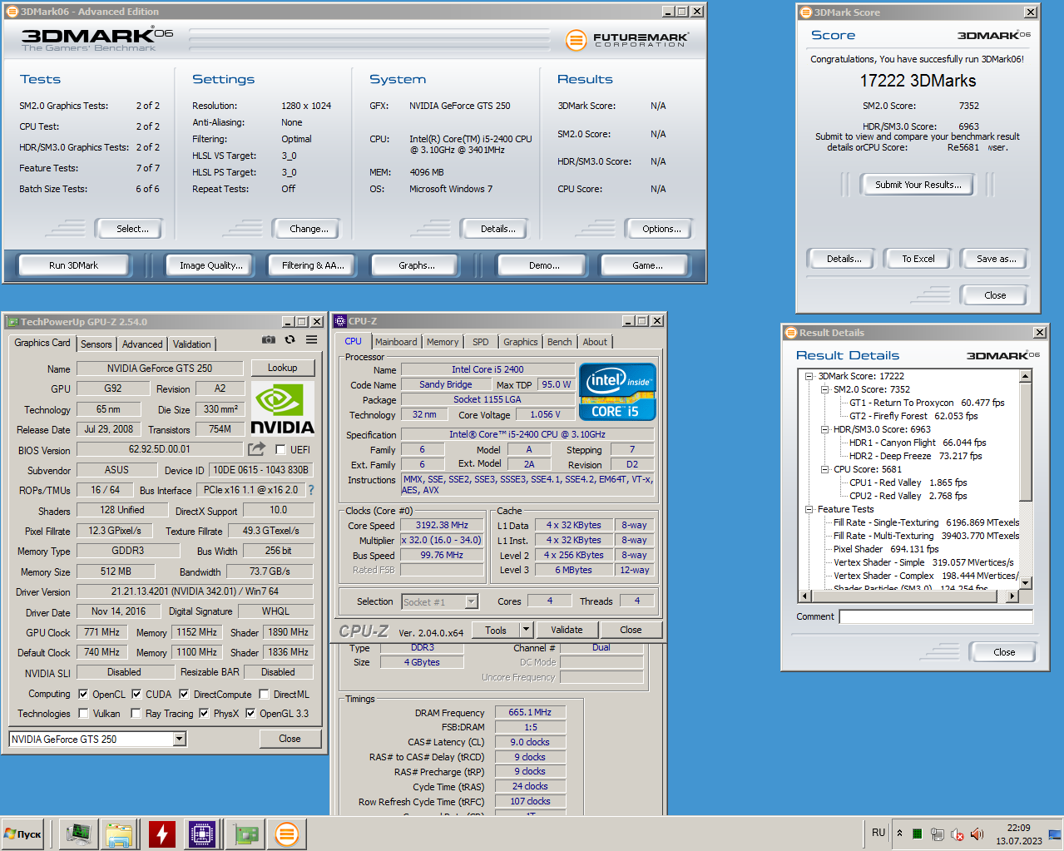Screen dimensions: 1064x851
Task: Click the Пуск Start button
Action: pos(23,834)
